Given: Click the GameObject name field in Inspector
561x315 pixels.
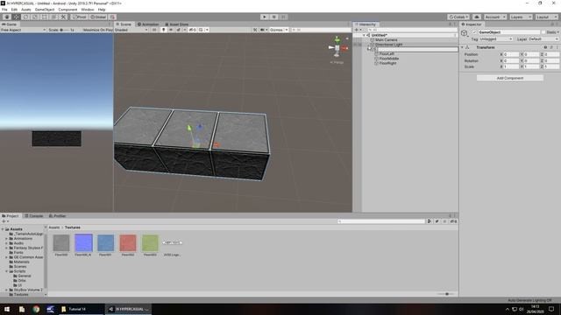Looking at the screenshot, I should click(508, 32).
